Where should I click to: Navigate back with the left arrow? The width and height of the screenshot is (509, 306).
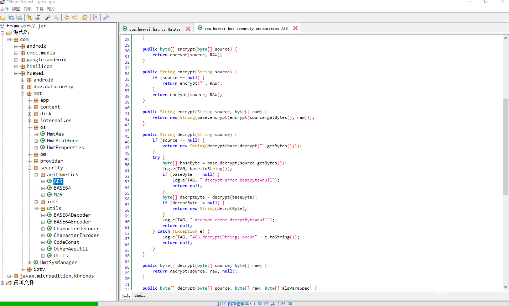[67, 17]
